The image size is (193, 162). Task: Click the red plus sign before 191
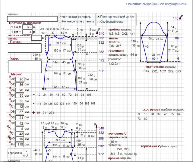click(x=33, y=113)
